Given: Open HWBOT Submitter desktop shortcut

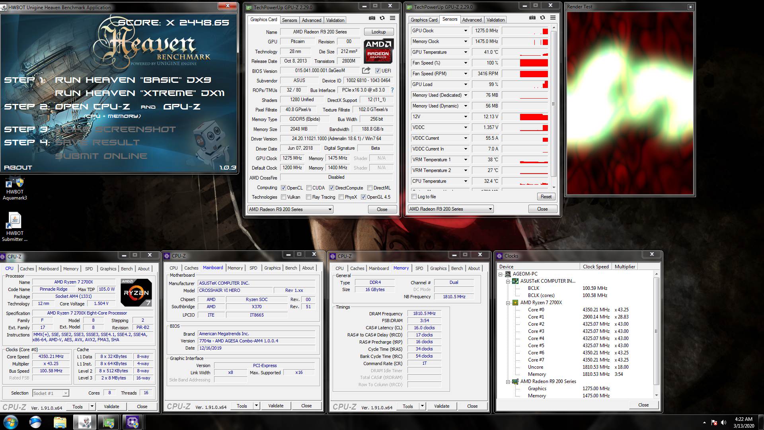Looking at the screenshot, I should click(x=15, y=227).
